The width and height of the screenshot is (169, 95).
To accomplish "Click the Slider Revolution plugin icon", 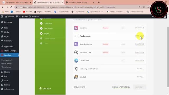I will point(76,44).
